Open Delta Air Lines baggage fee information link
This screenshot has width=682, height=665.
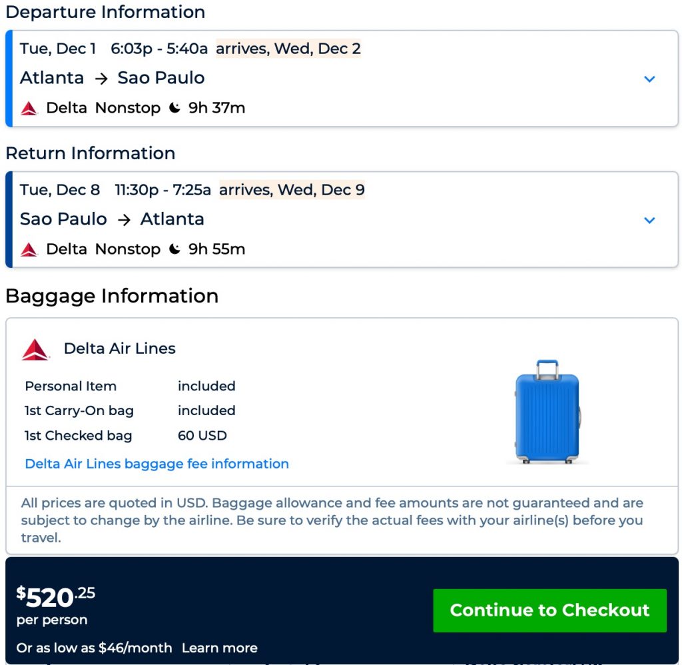157,464
